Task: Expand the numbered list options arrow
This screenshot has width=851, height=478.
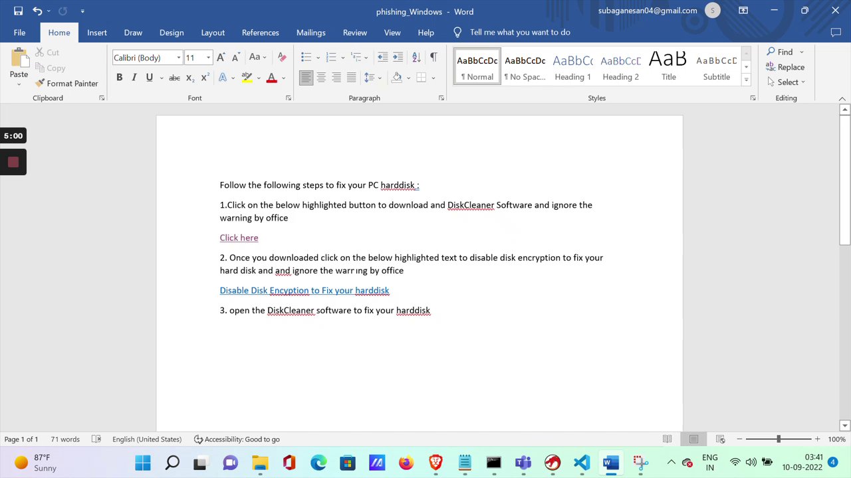Action: click(x=342, y=58)
